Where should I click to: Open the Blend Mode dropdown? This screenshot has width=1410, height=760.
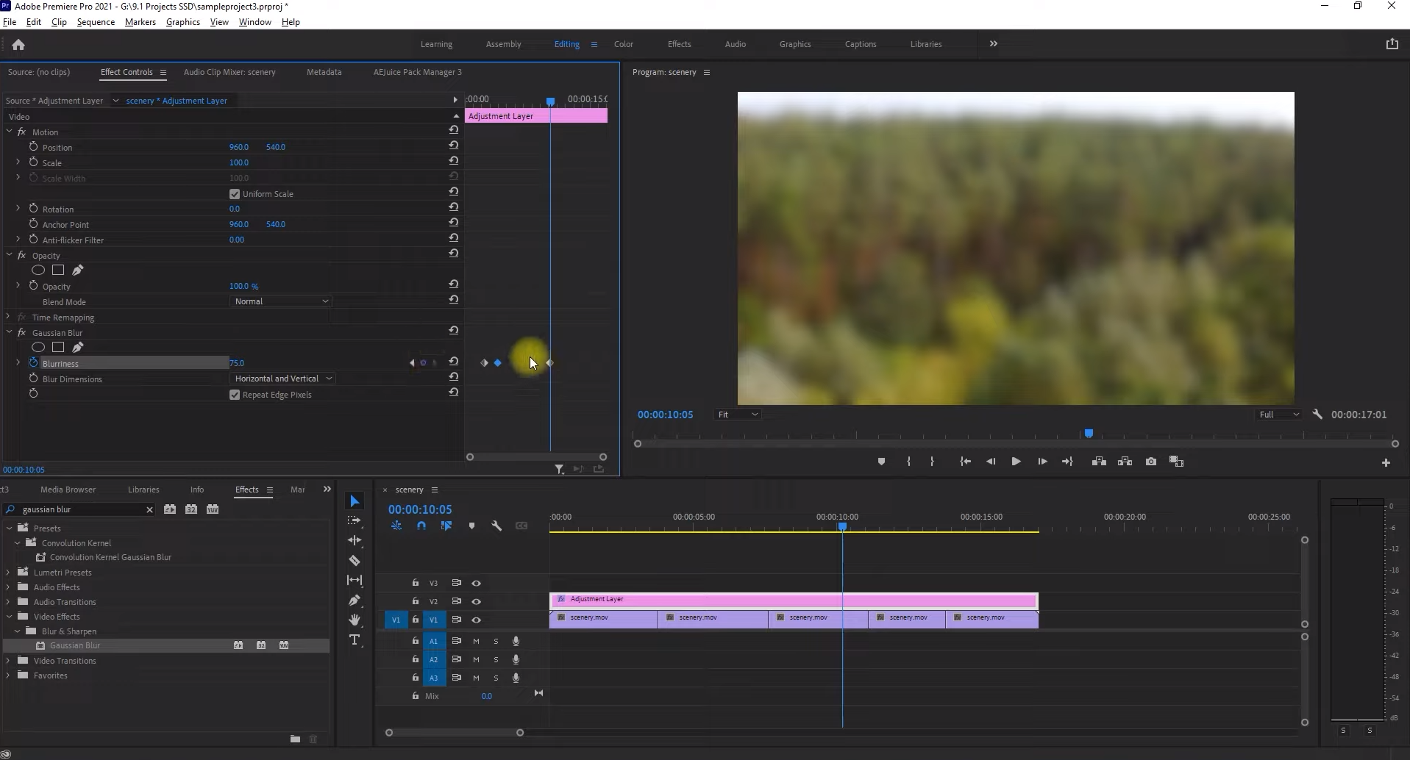tap(281, 301)
